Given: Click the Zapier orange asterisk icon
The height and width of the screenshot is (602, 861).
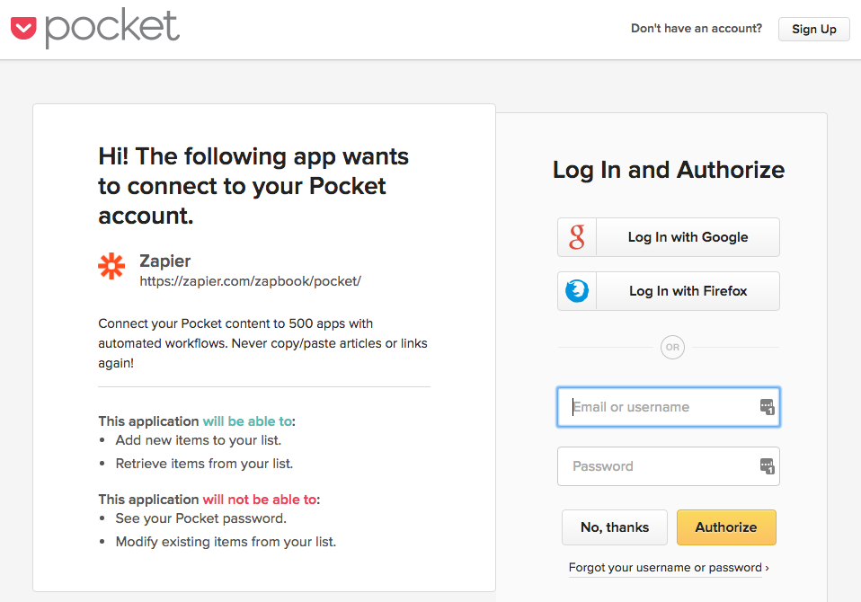Looking at the screenshot, I should (111, 266).
